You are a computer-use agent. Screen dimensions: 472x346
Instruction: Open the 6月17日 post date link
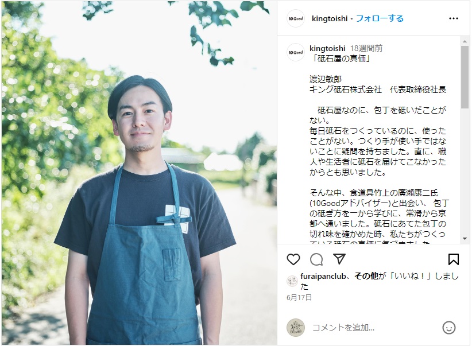click(x=299, y=297)
